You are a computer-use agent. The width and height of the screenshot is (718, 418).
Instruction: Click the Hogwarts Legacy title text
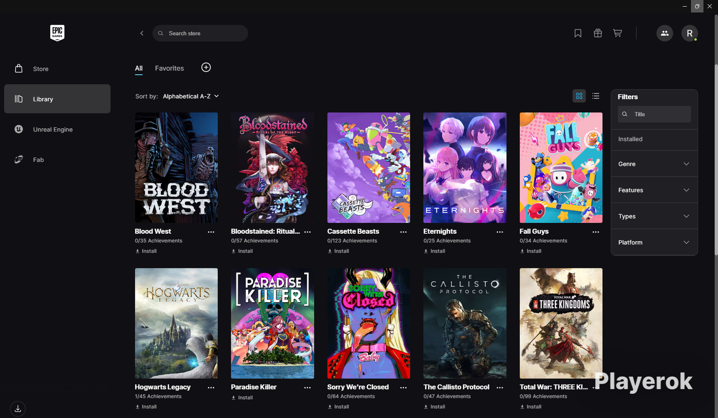162,387
